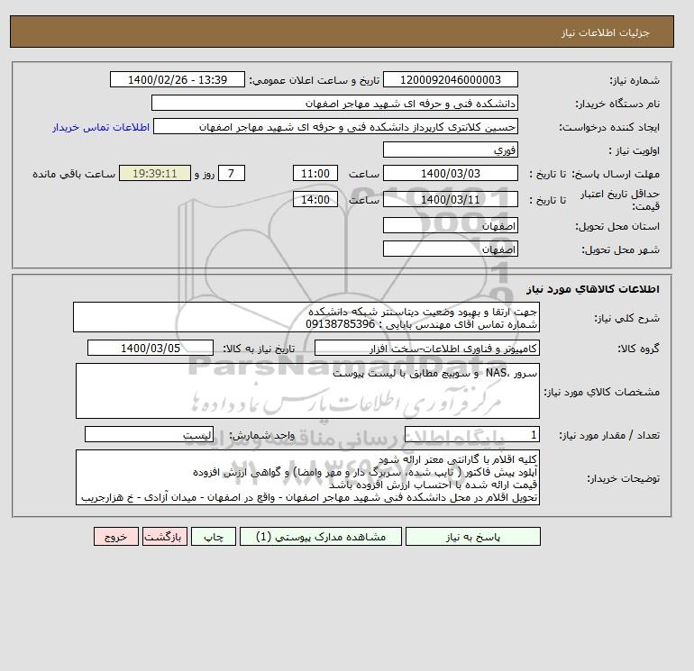Click the حداقل تاریخ اعتبار قیمت label
Image resolution: width=694 pixels, height=671 pixels.
point(620,200)
